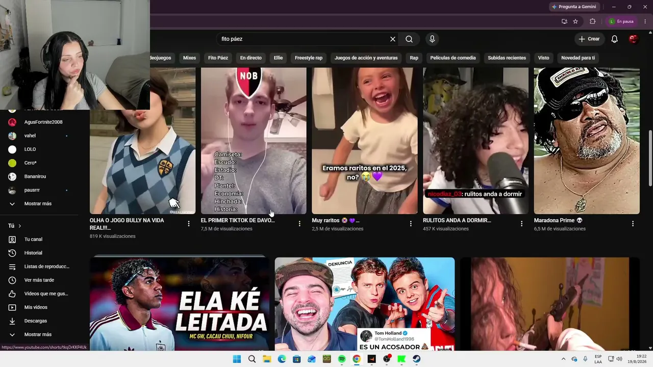Open 'EL PRIMER TIKTOK DE DAVO...' title
This screenshot has height=367, width=653.
(238, 221)
